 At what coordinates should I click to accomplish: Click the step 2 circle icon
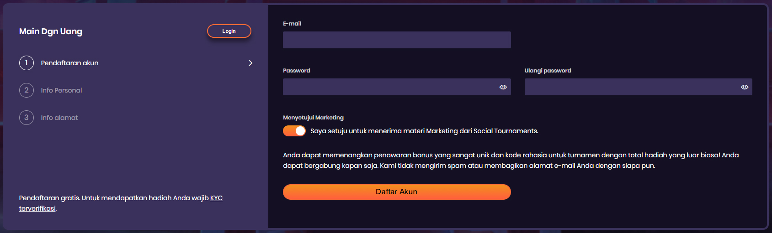pos(27,90)
